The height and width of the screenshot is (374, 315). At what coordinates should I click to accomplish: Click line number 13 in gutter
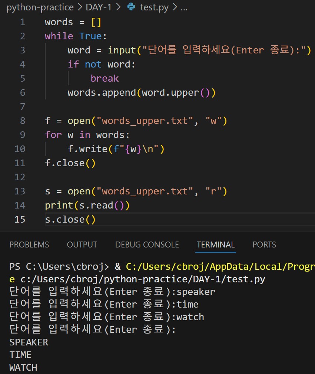coord(20,191)
